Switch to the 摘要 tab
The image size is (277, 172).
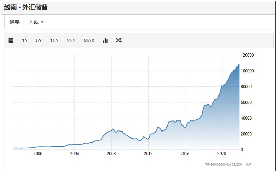pyautogui.click(x=14, y=22)
